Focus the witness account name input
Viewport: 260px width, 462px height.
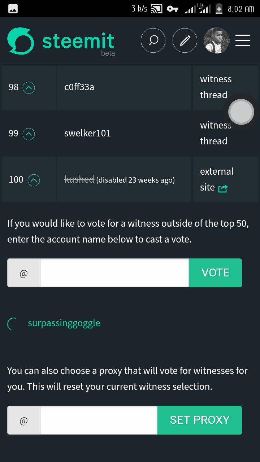pyautogui.click(x=114, y=273)
